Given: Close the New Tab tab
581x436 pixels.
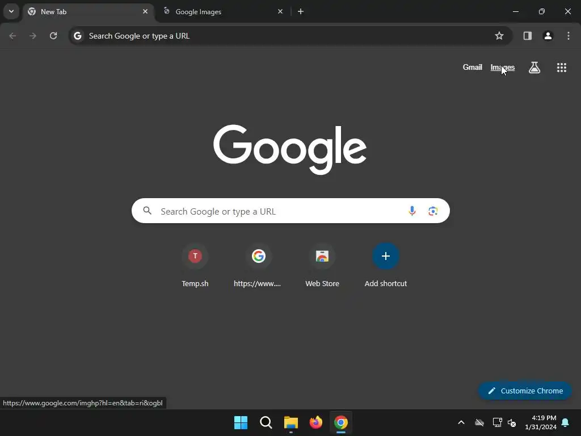Looking at the screenshot, I should [145, 11].
